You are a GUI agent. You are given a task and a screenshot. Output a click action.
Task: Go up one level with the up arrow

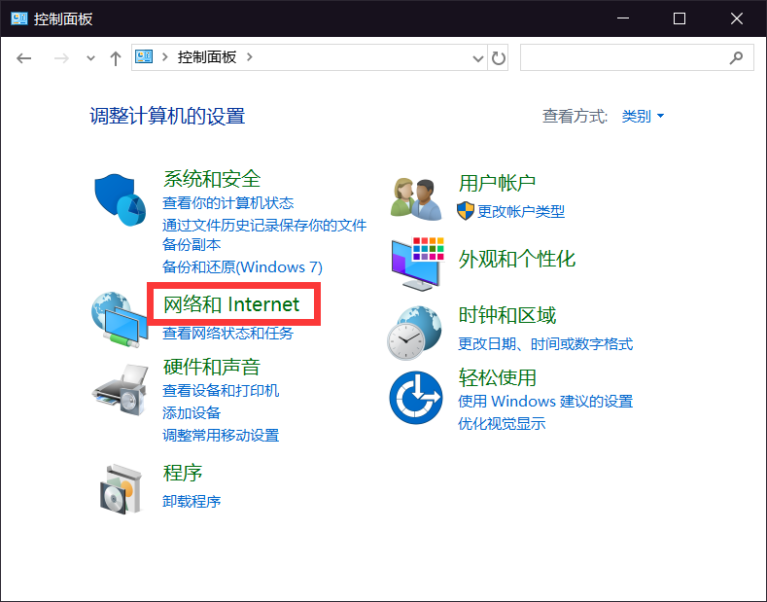pos(116,58)
